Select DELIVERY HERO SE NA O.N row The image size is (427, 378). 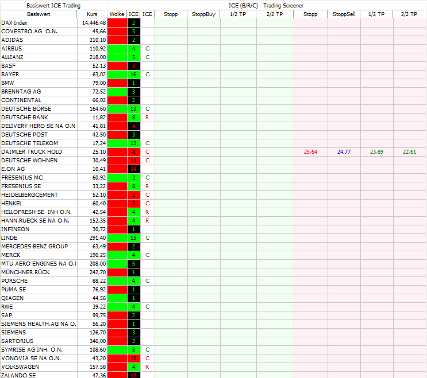(38, 126)
